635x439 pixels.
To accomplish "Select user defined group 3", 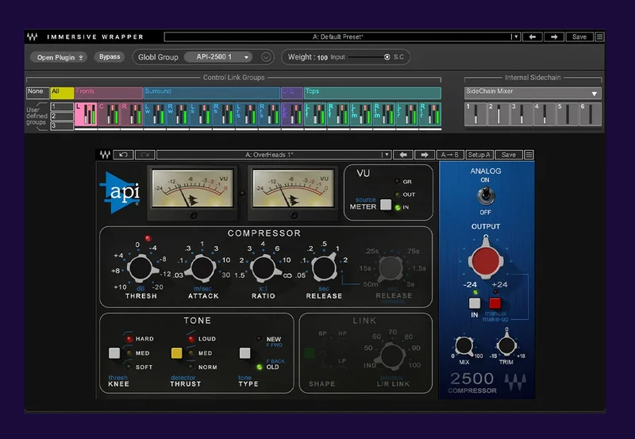I will 62,125.
